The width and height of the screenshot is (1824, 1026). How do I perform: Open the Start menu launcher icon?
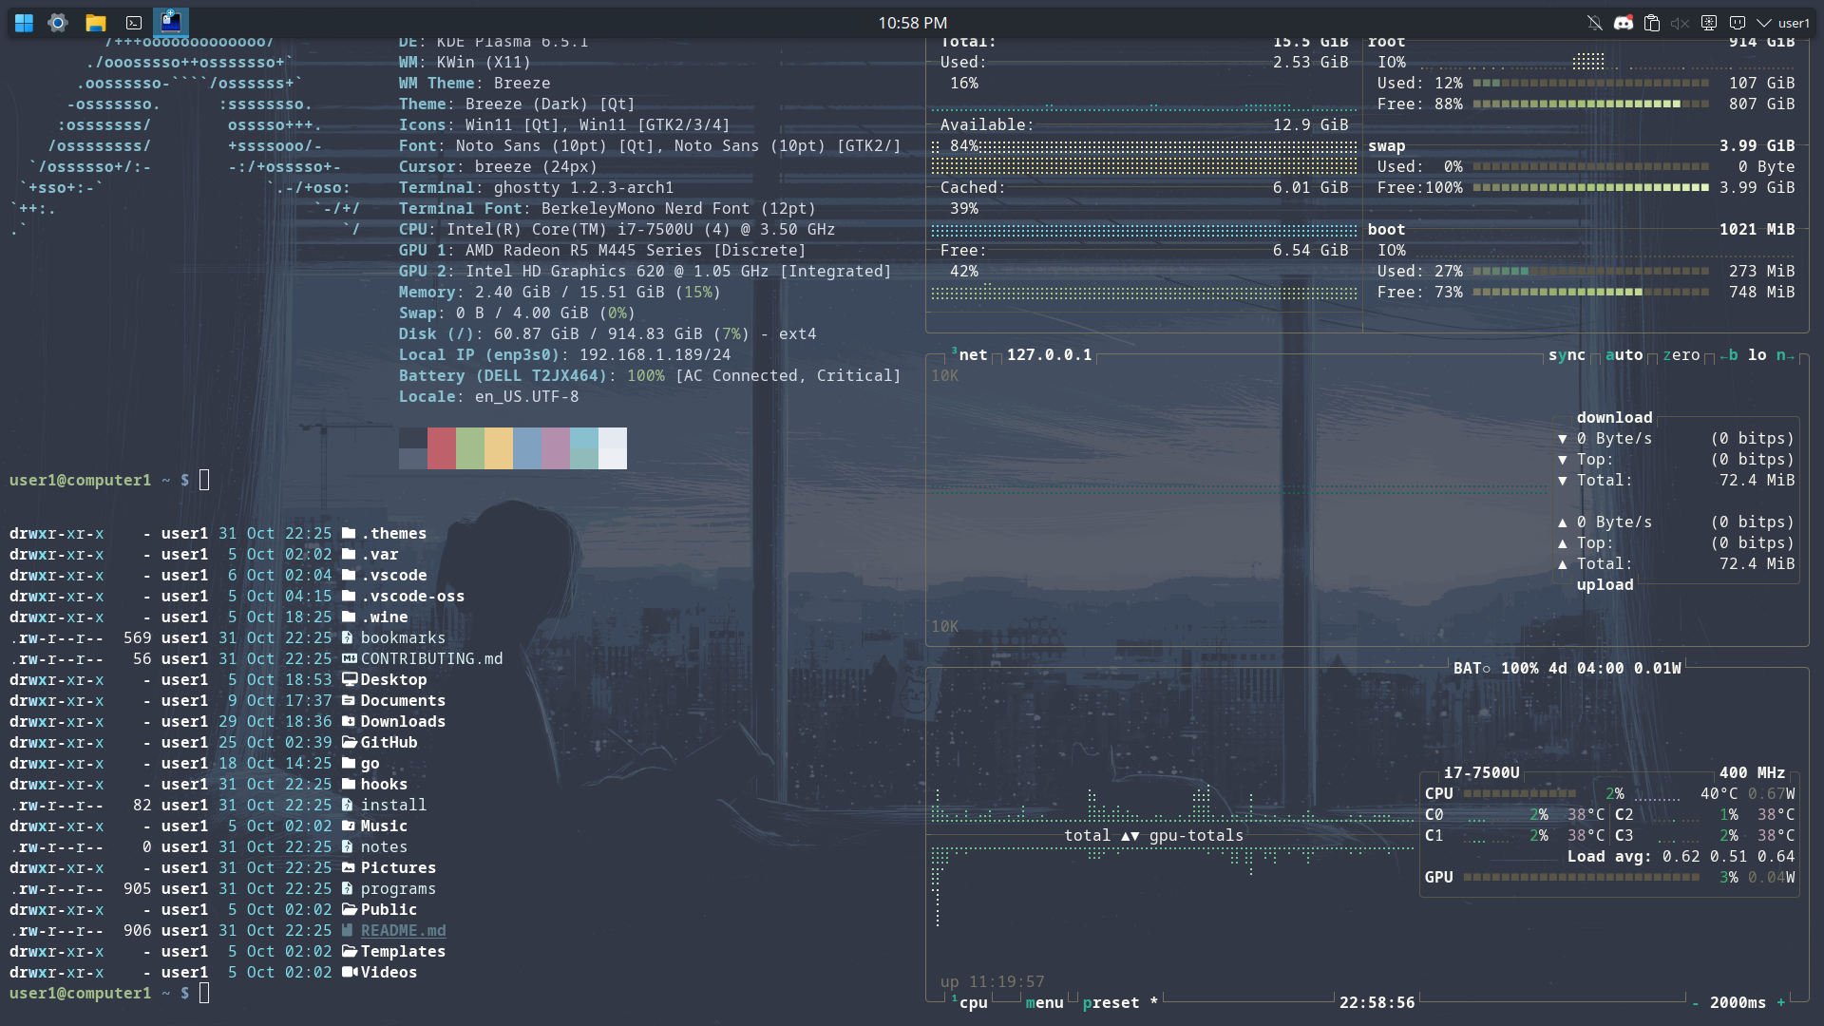point(24,23)
